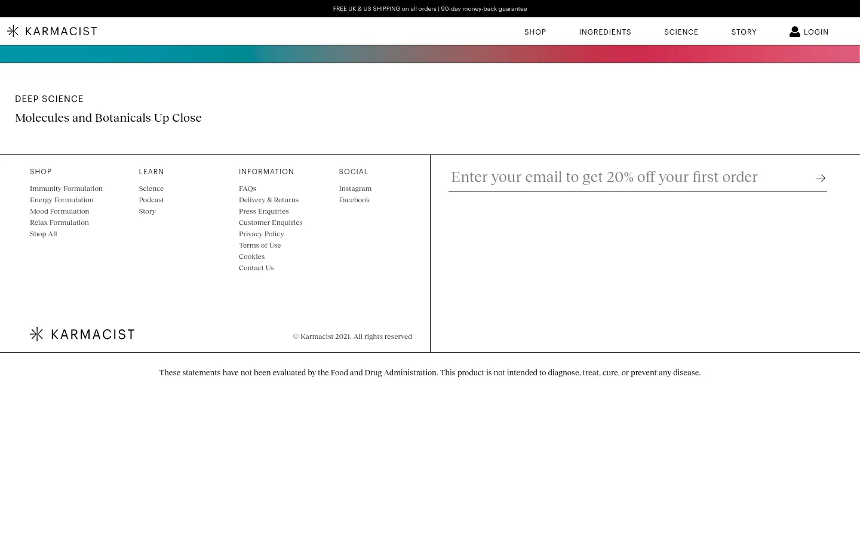Screen dimensions: 860x537
Task: Open Relax Formulation footer link
Action: click(x=59, y=223)
